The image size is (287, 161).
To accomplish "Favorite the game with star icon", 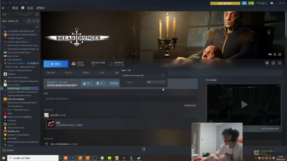I will coord(279,63).
